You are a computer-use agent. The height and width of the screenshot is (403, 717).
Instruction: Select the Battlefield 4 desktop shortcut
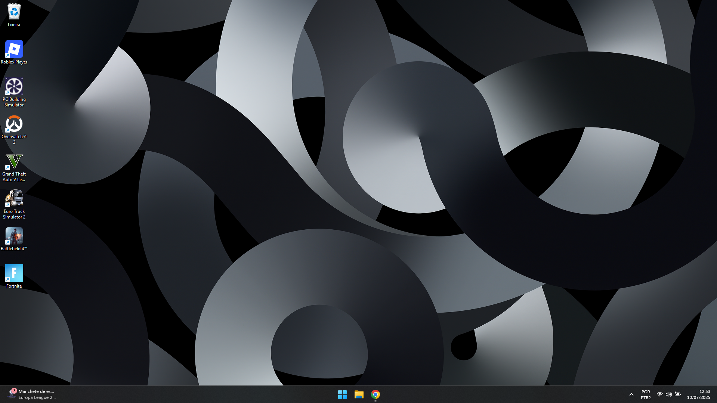pos(14,239)
